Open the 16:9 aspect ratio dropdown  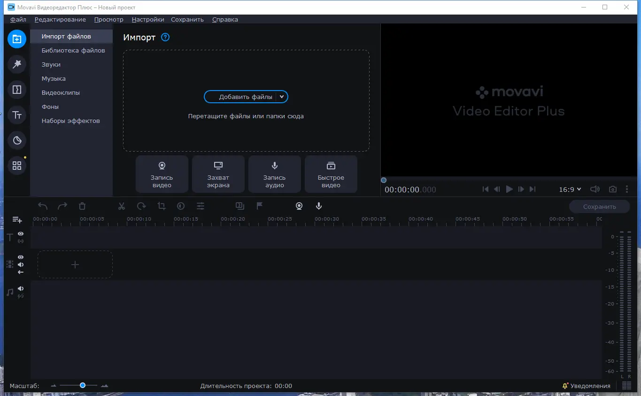tap(570, 189)
